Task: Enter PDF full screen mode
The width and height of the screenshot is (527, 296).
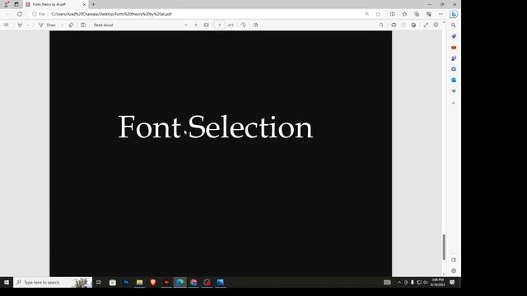Action: (426, 25)
